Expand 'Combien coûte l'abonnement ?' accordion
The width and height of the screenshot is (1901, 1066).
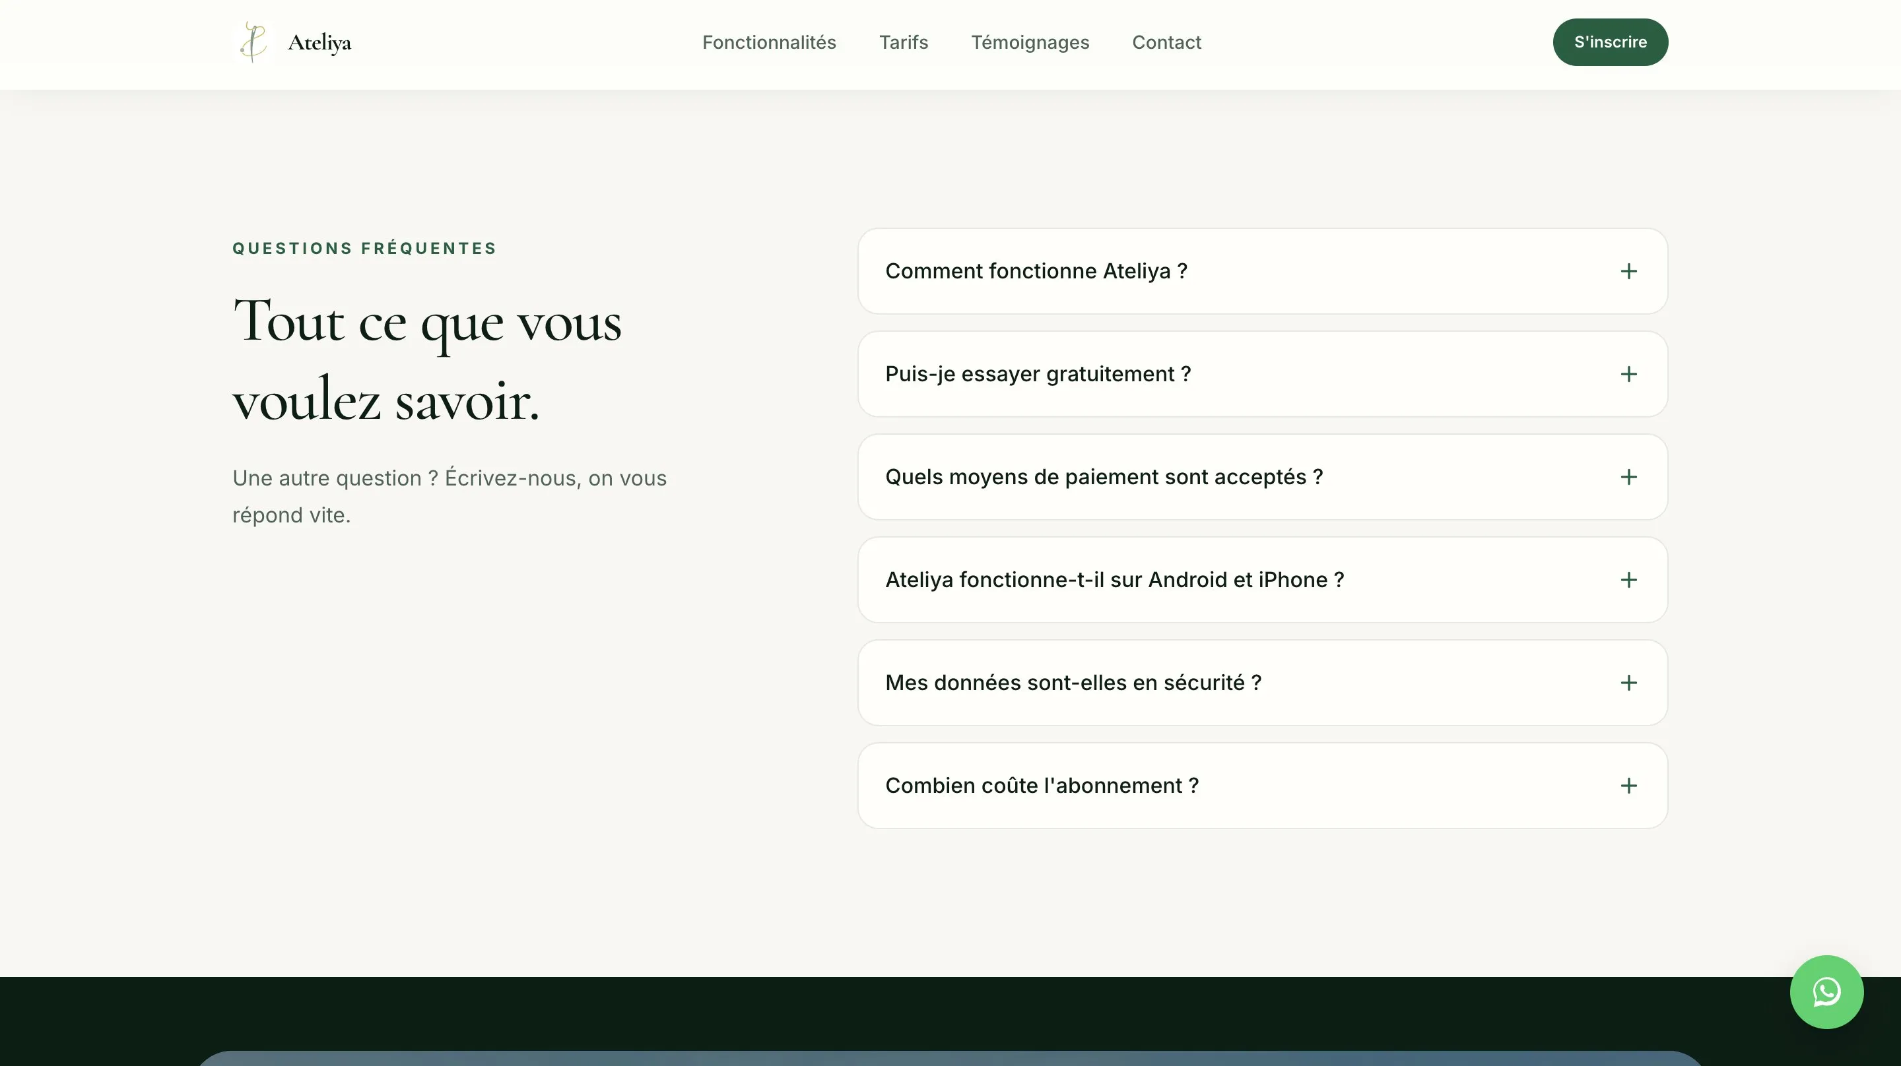[x=1262, y=786]
